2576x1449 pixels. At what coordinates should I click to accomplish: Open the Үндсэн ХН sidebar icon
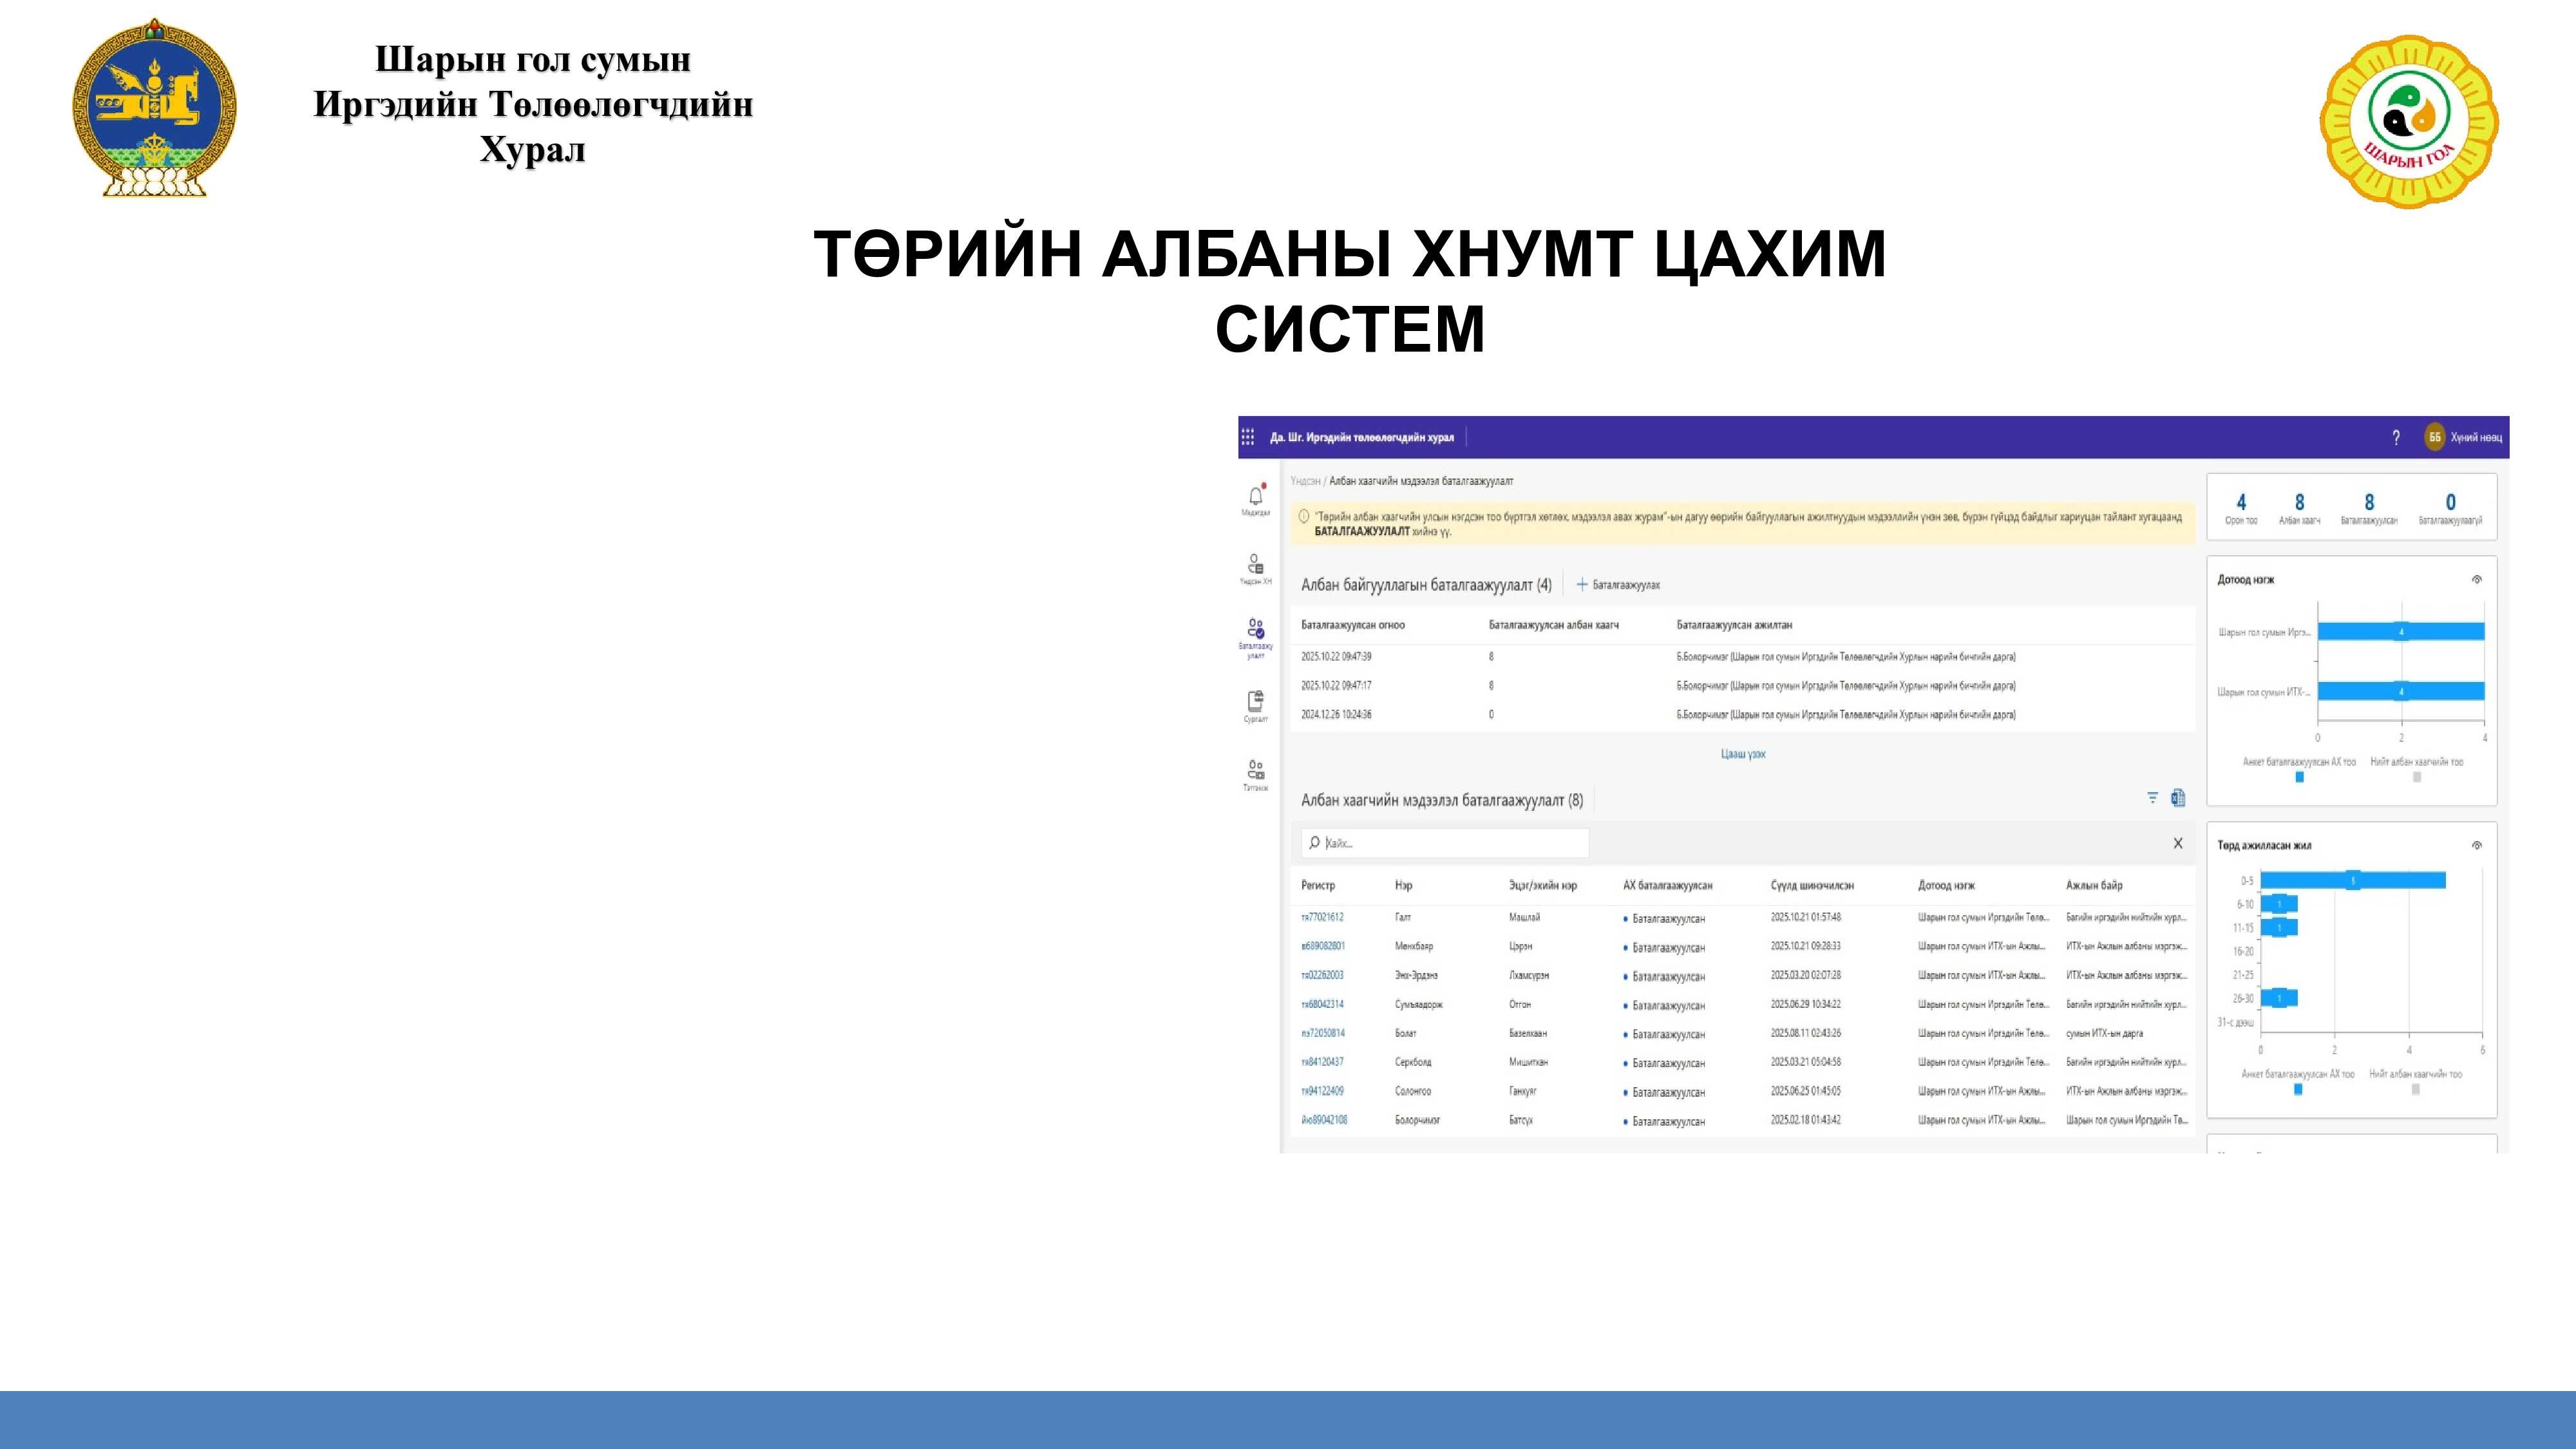pyautogui.click(x=1256, y=565)
